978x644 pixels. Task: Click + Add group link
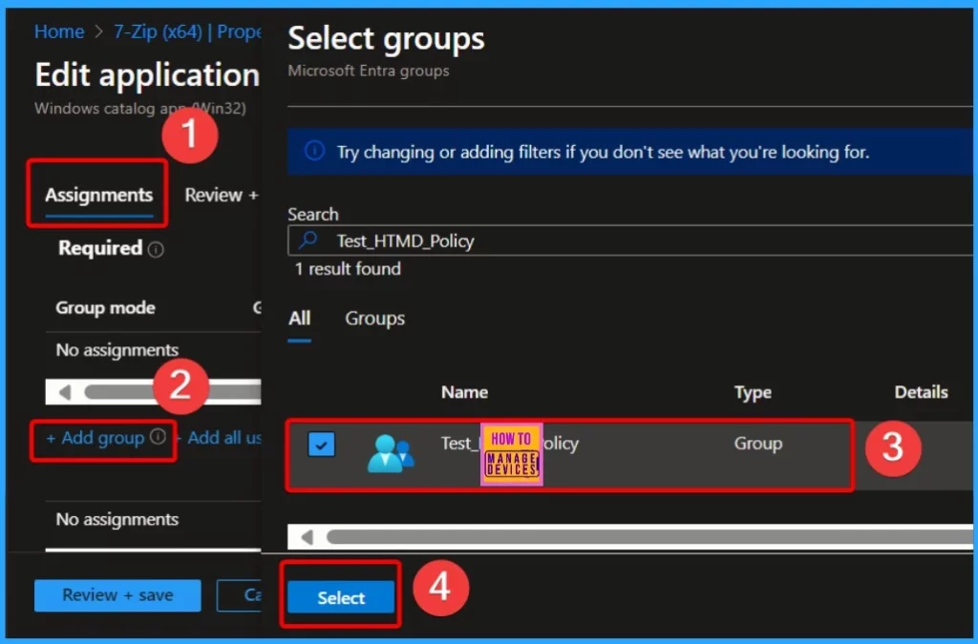coord(95,438)
